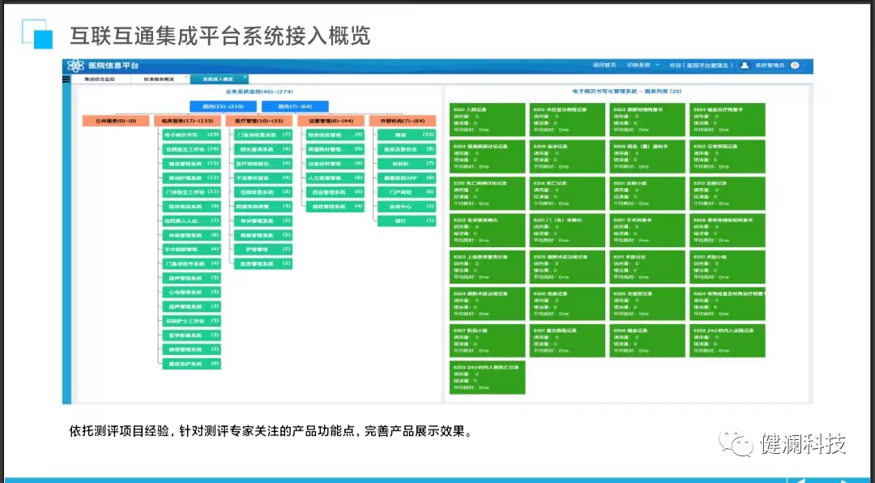Open the 医务管理系统 (2) node
The height and width of the screenshot is (483, 875).
pyautogui.click(x=262, y=263)
